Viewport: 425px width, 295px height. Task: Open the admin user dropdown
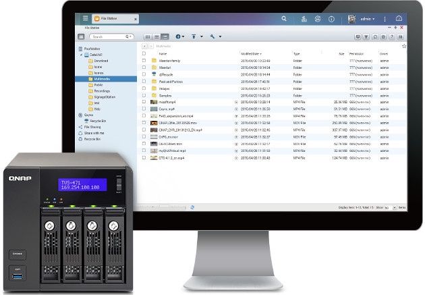[368, 19]
